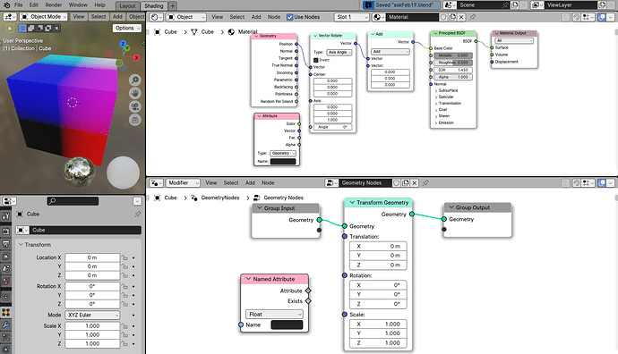Add new ViewLayer icon in top bar
Viewport: 618px width, 354px height.
tap(602, 5)
